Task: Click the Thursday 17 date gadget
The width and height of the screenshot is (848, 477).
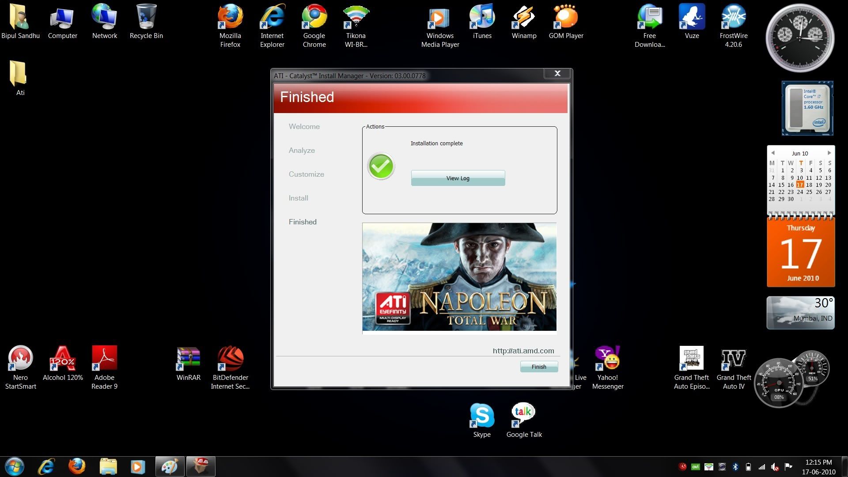Action: [801, 252]
